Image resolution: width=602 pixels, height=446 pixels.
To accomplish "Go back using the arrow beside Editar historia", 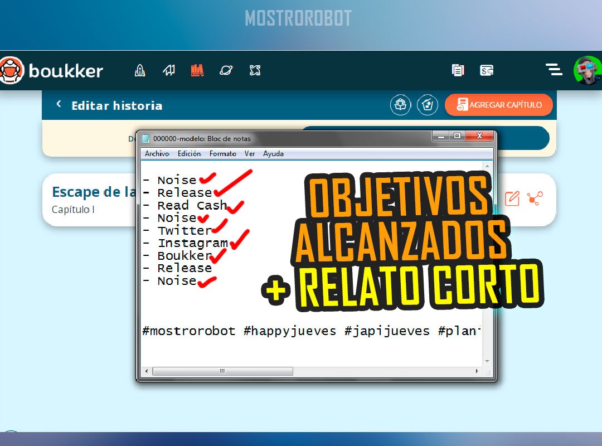I will tap(59, 104).
